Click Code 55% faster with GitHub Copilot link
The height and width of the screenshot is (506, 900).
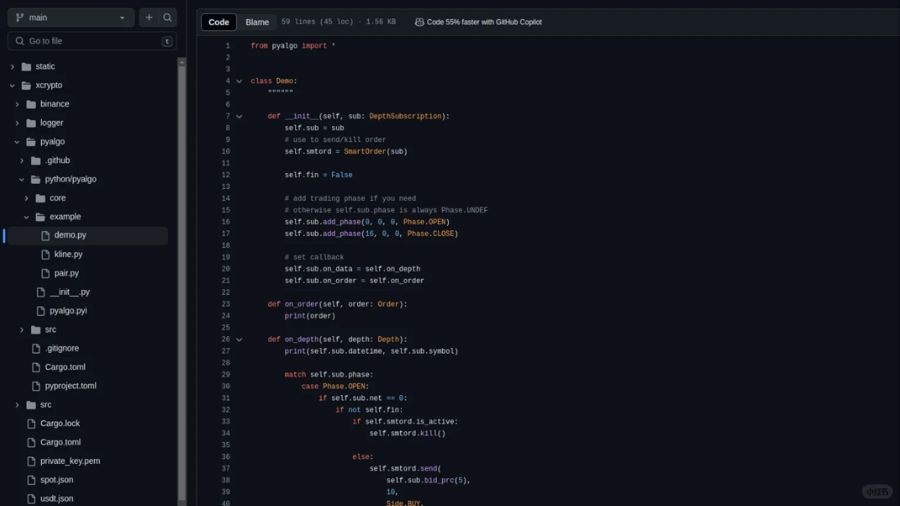pyautogui.click(x=484, y=22)
